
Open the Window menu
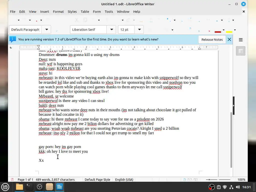pos(123,11)
